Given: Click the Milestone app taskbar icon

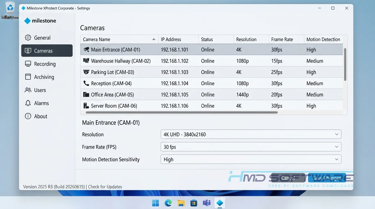Looking at the screenshot, I should point(220,203).
